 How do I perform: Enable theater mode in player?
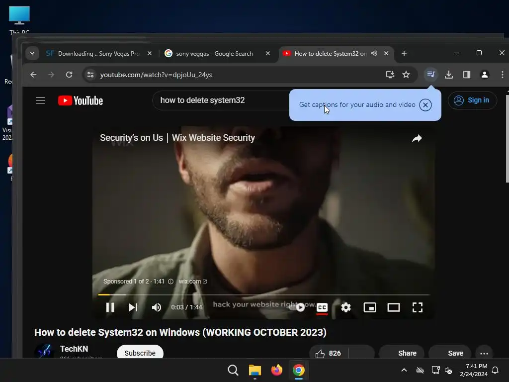coord(394,307)
